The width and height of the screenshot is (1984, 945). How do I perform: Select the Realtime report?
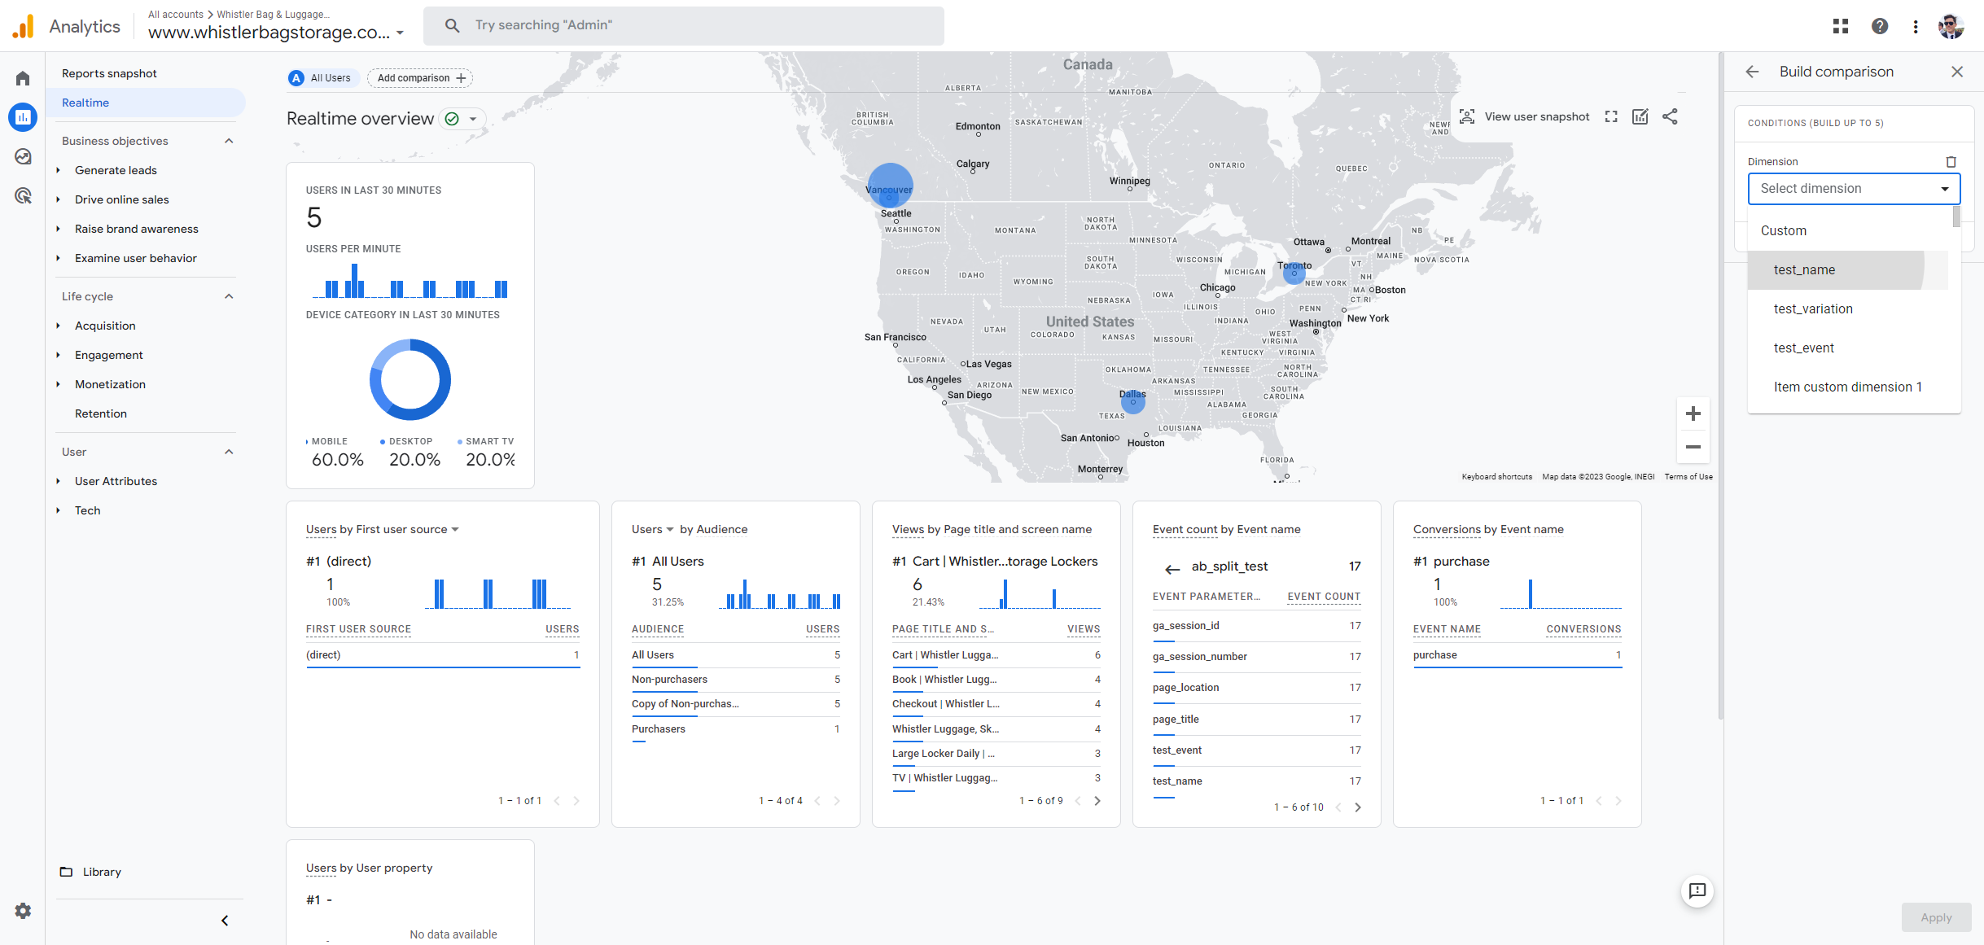pyautogui.click(x=146, y=103)
